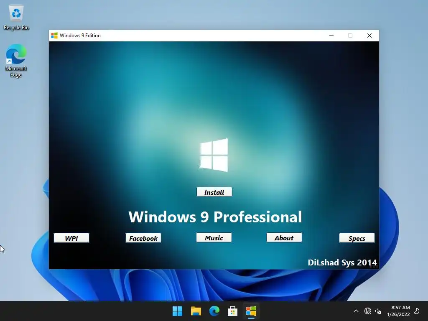The image size is (428, 321).
Task: Click the Windows 9 Professional heading
Action: coord(215,217)
